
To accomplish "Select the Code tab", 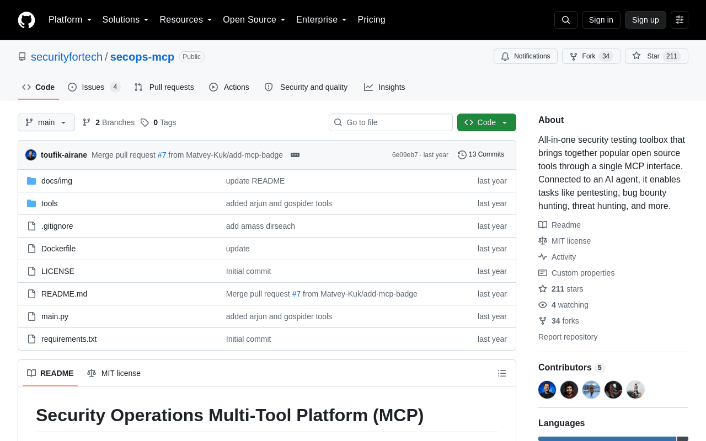I will click(x=39, y=87).
